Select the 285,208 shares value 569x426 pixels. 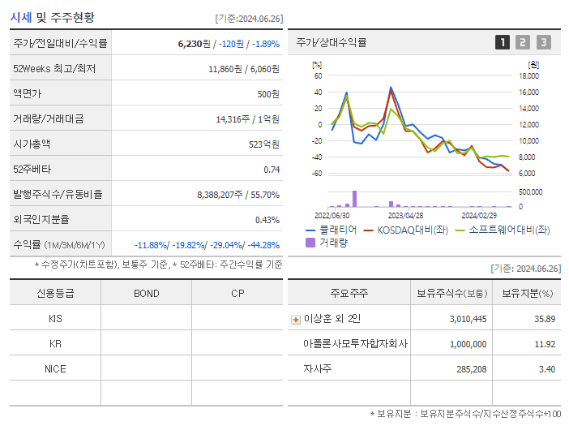pos(472,369)
